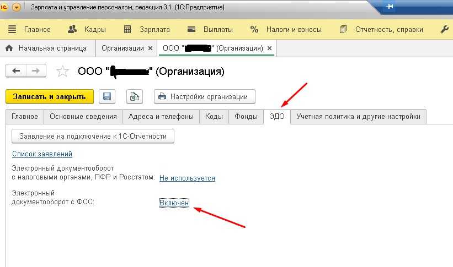Click the pin icon in title bar
Viewport: 453px width, 267px height.
click(390, 6)
